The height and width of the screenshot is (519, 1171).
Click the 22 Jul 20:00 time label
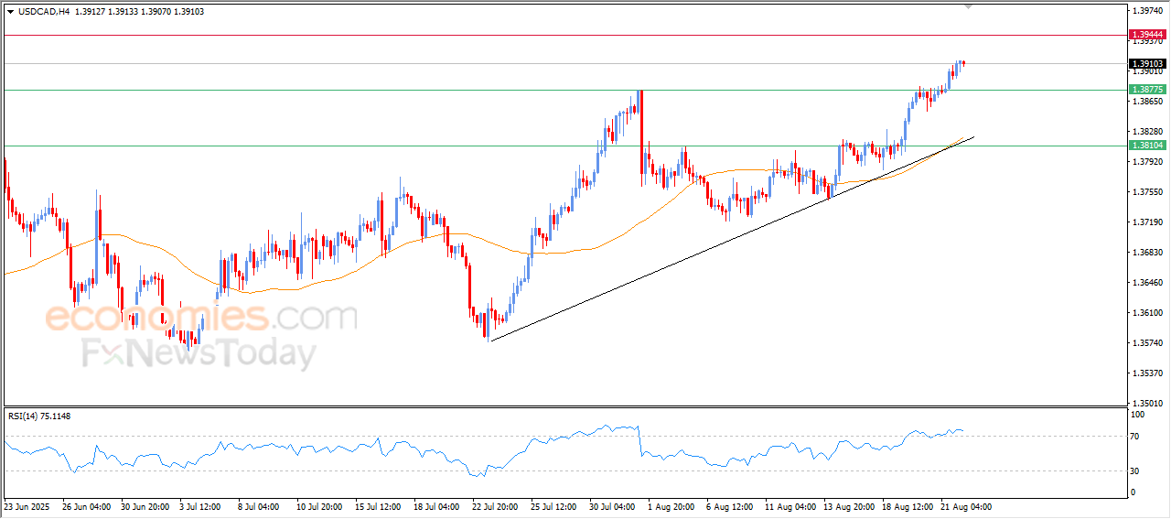495,506
